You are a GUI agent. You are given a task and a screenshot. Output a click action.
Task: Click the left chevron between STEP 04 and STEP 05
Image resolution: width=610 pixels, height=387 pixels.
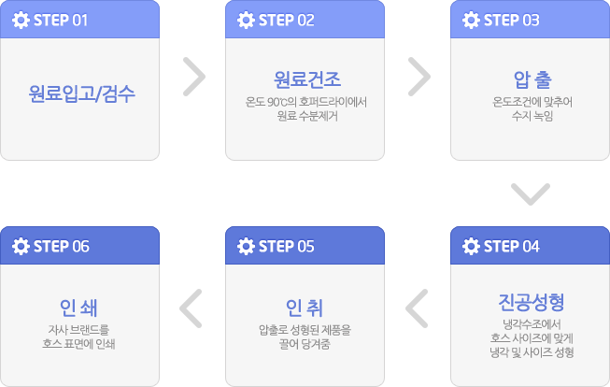[x=417, y=308]
